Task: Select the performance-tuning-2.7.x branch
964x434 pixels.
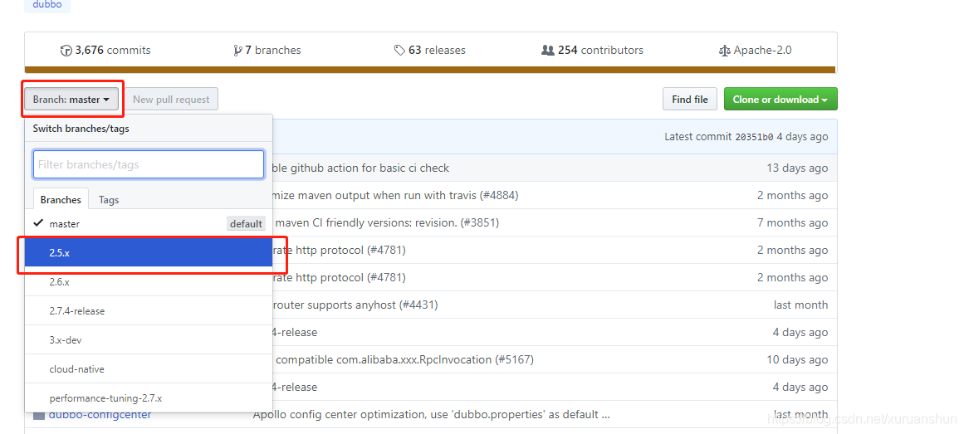Action: [x=148, y=397]
